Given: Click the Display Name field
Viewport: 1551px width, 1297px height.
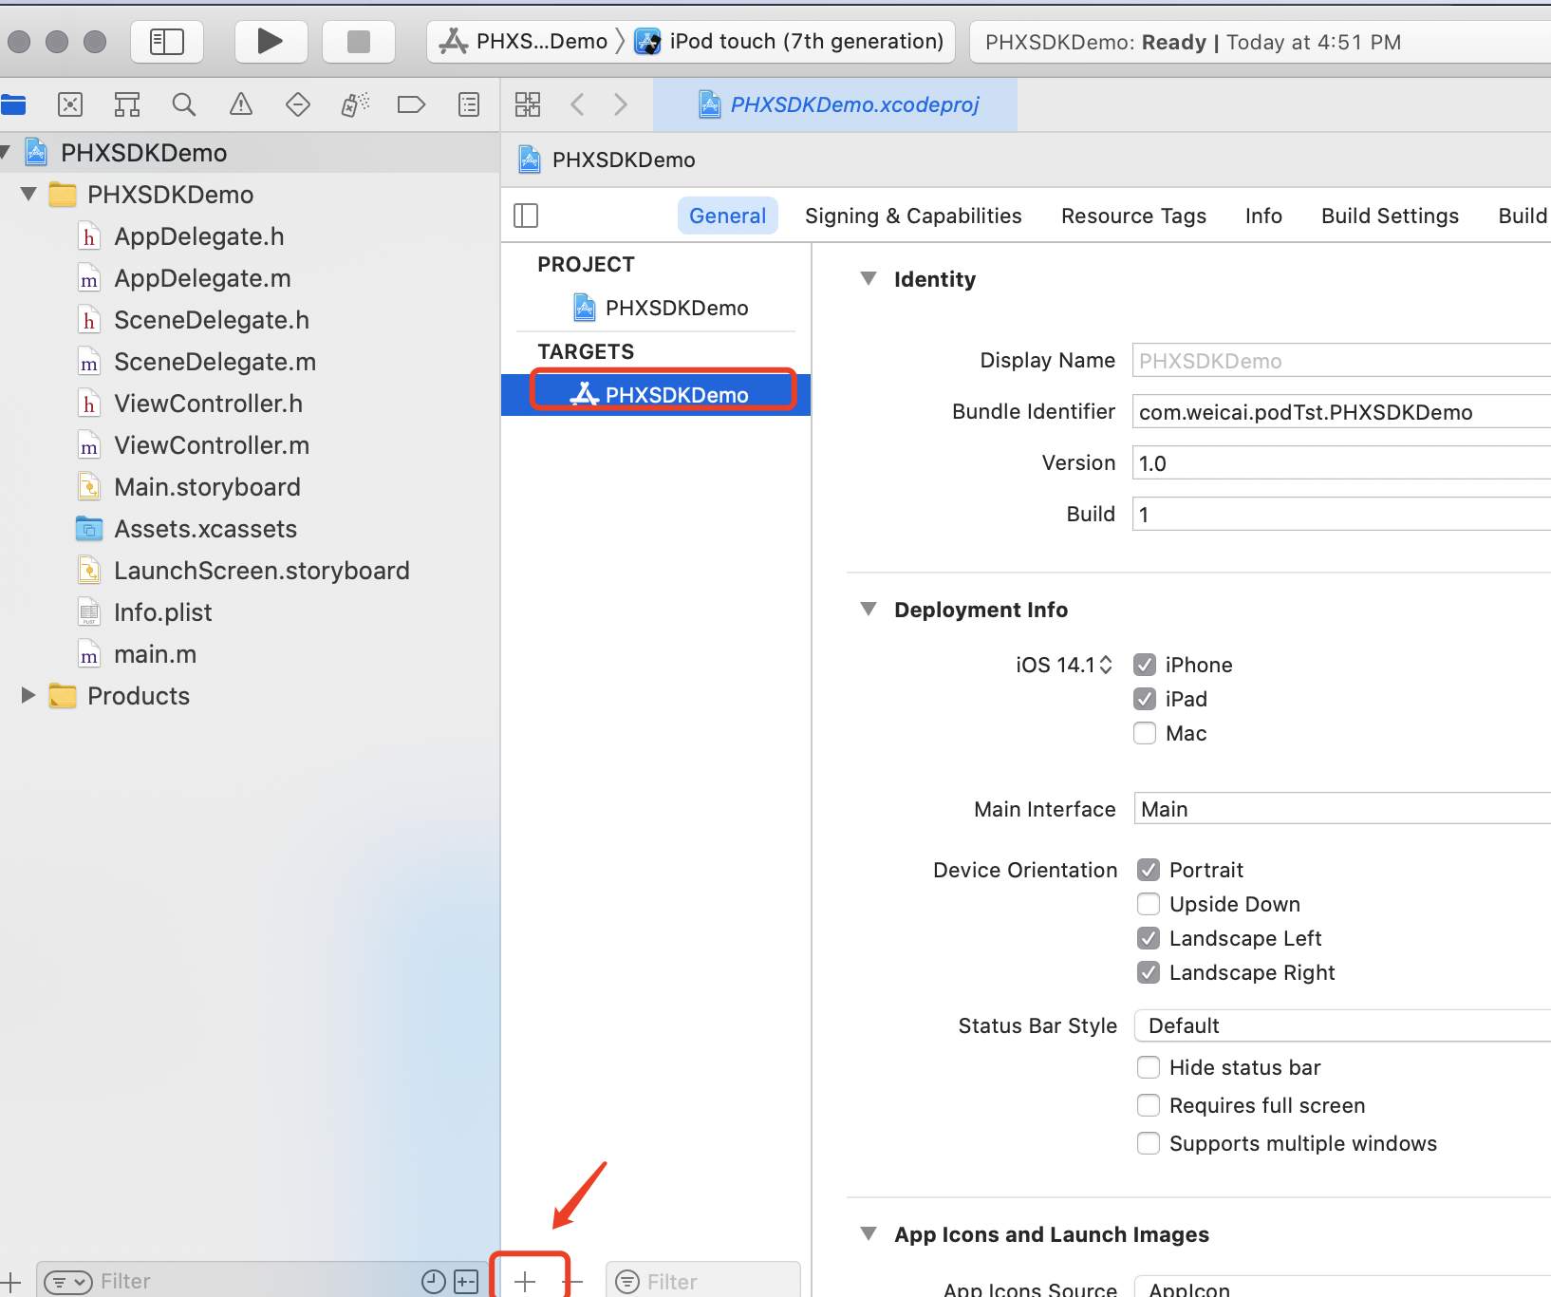Looking at the screenshot, I should click(1342, 361).
